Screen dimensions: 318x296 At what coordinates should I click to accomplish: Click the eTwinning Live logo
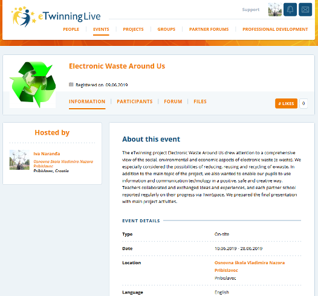point(56,17)
